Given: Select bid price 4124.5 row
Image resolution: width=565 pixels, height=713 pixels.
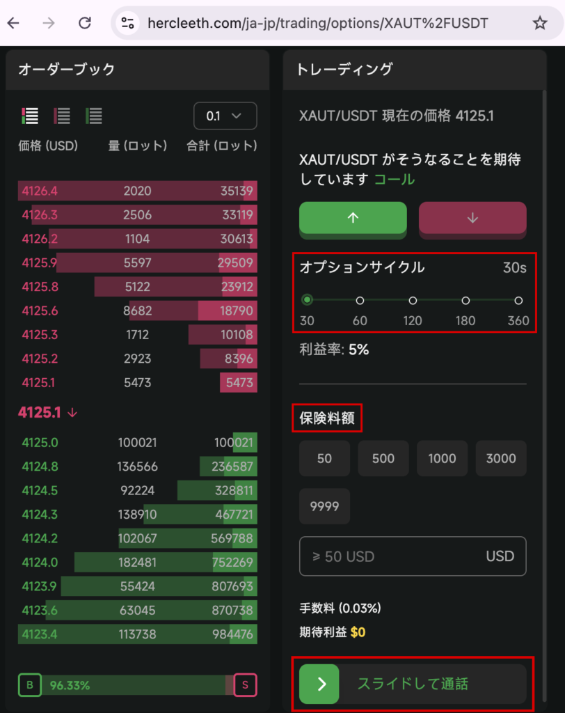Looking at the screenshot, I should (138, 491).
